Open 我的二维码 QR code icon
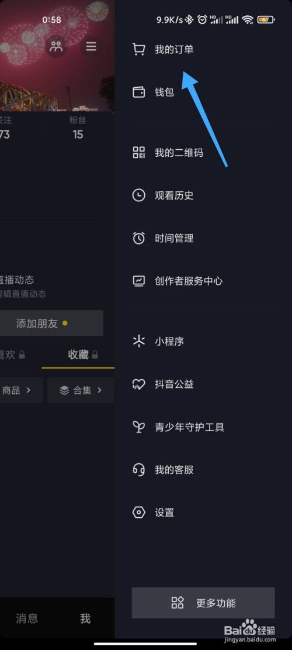 click(139, 153)
